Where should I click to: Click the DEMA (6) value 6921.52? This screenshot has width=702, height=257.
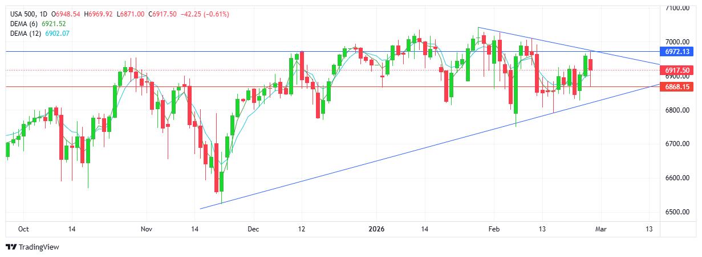[53, 23]
